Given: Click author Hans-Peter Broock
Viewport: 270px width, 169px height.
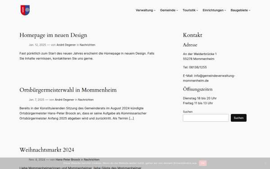Looking at the screenshot, I should pyautogui.click(x=68, y=160).
